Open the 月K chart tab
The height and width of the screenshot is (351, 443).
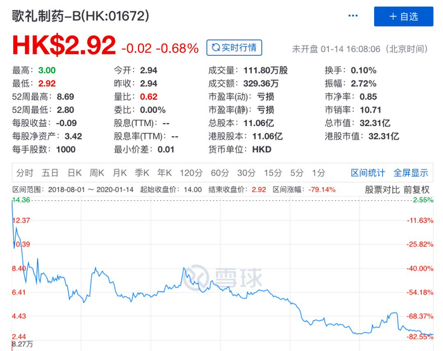120,172
